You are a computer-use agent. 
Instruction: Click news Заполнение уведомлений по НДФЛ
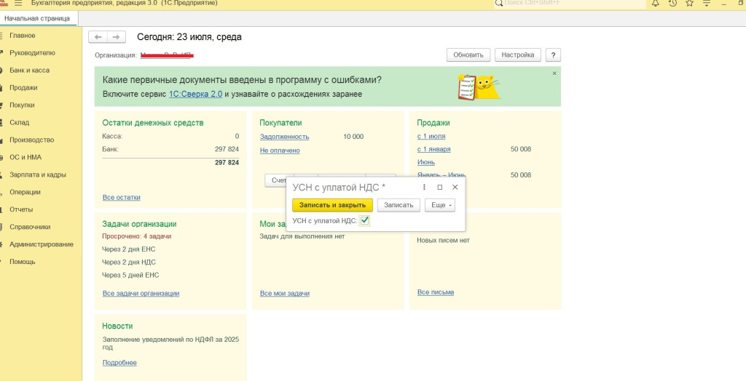click(171, 343)
